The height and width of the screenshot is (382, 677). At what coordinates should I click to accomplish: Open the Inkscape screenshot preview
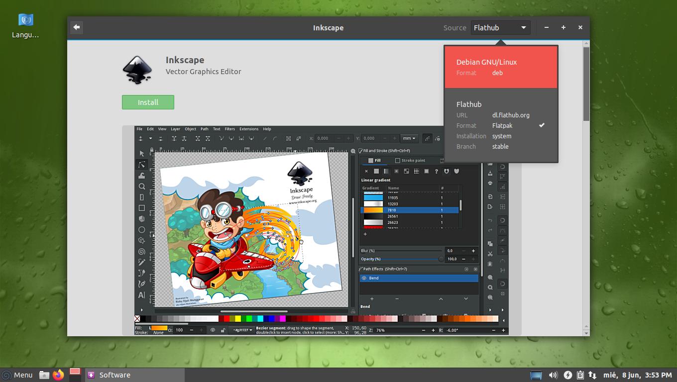pyautogui.click(x=322, y=230)
